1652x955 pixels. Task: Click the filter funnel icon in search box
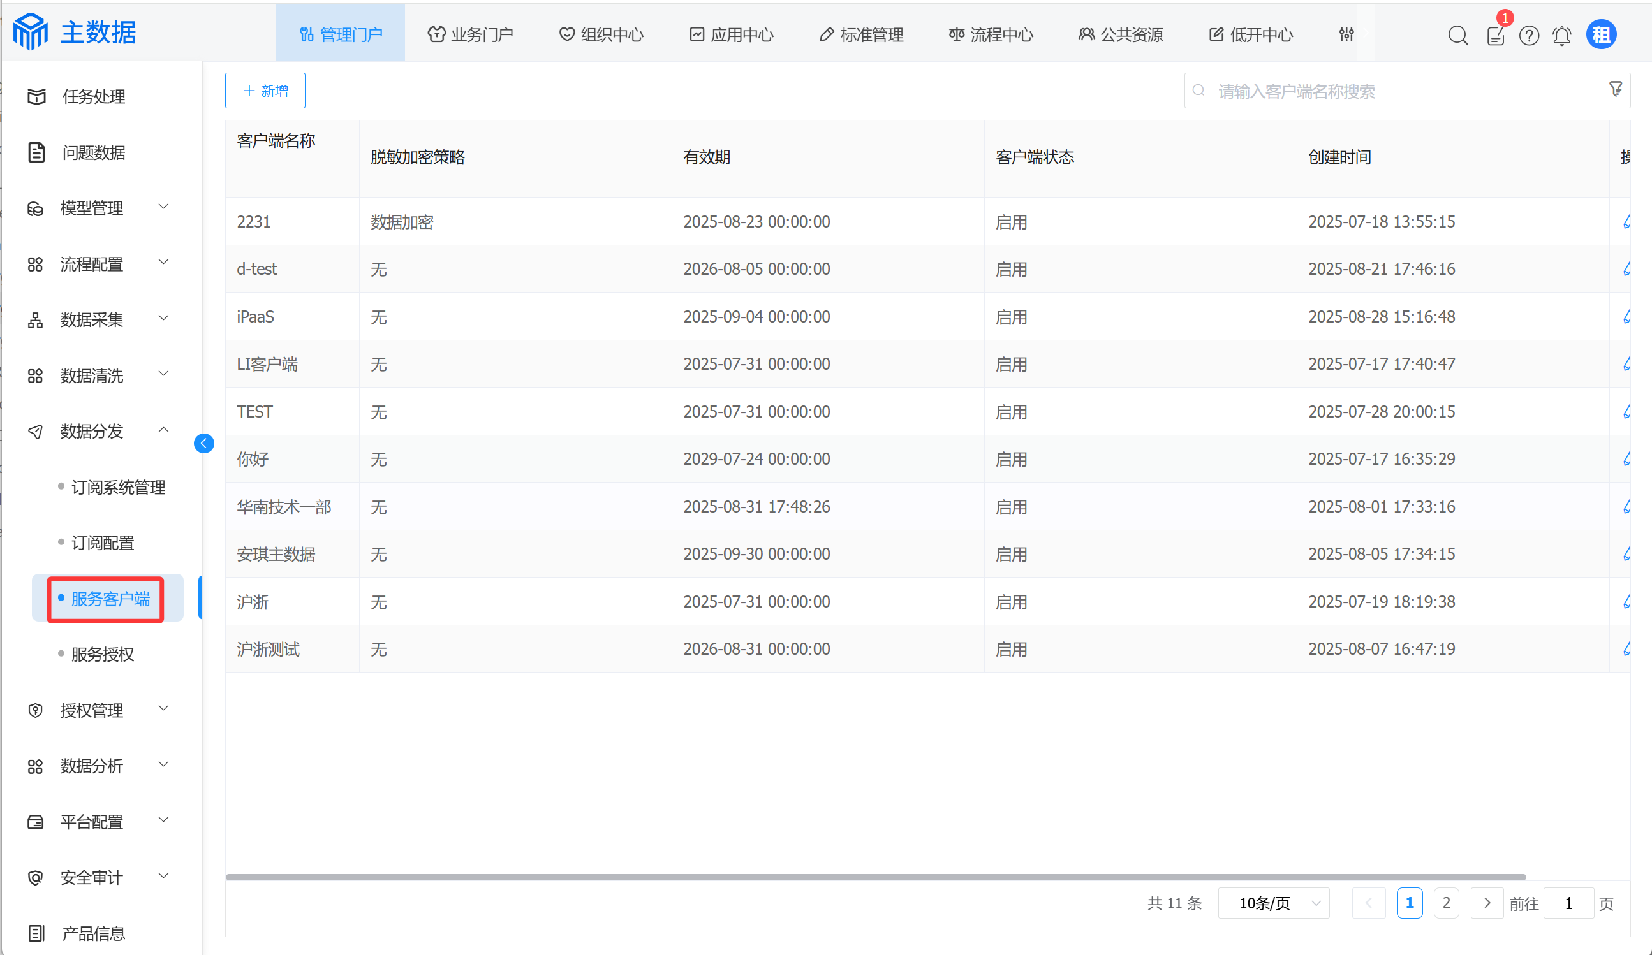(x=1615, y=89)
